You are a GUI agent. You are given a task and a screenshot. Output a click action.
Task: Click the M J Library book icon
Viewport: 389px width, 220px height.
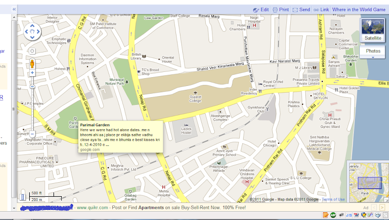point(315,68)
